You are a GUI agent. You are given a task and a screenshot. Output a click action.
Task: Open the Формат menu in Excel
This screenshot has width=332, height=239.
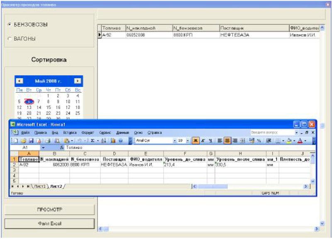88,133
